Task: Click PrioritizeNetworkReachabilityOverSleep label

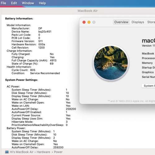Action: point(38,125)
